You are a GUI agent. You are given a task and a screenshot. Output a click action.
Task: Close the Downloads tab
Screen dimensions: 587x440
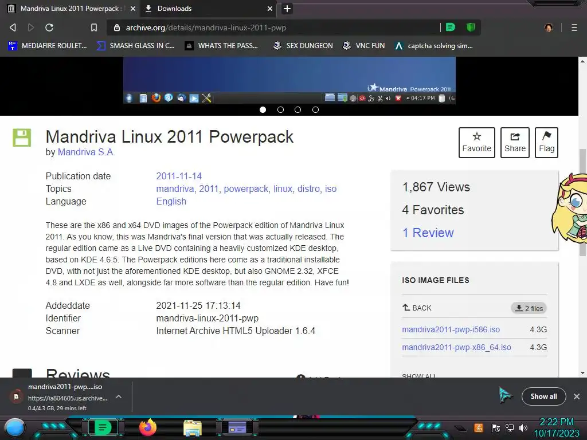[x=270, y=9]
